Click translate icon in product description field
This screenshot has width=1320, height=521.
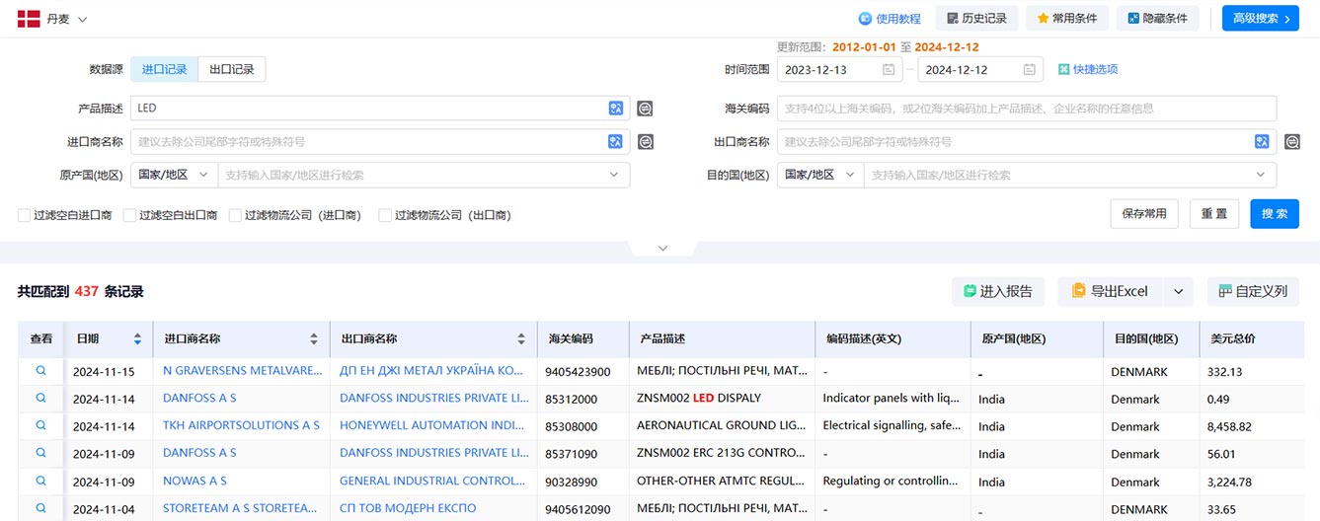point(616,109)
